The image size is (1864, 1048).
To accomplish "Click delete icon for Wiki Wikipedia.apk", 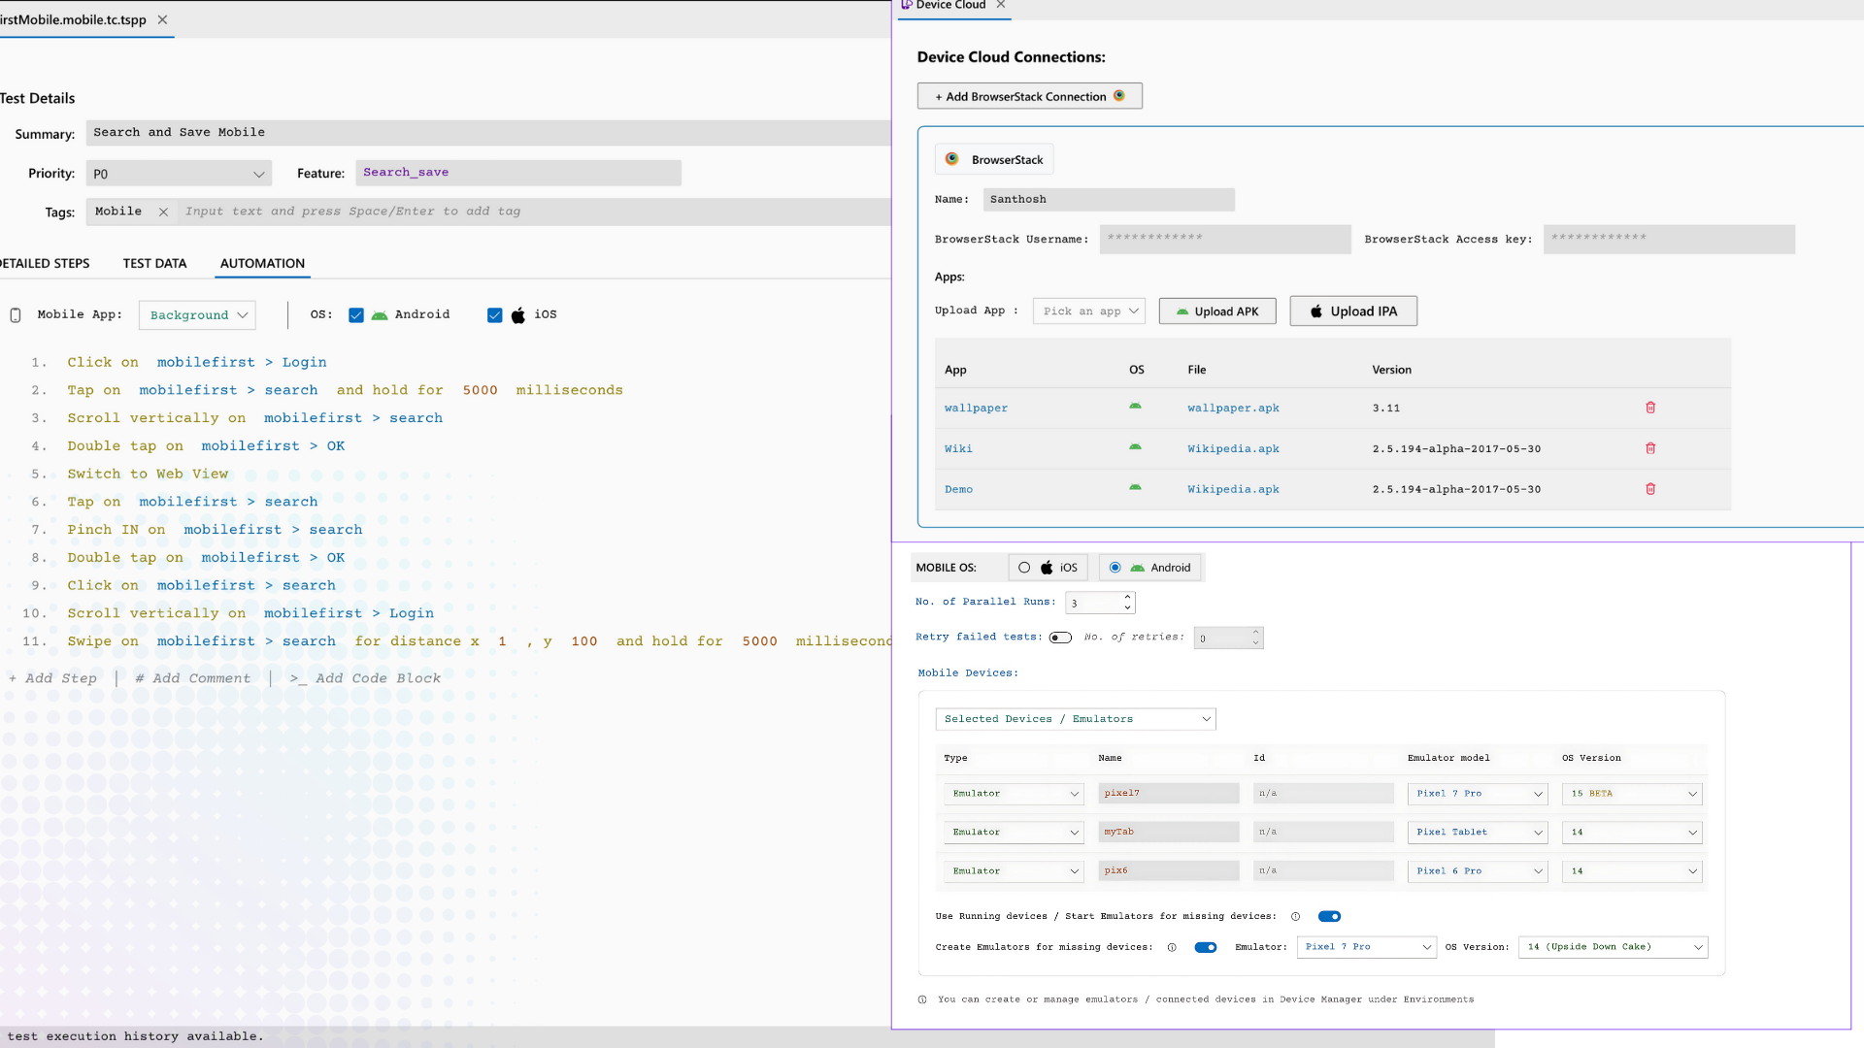I will (1650, 448).
